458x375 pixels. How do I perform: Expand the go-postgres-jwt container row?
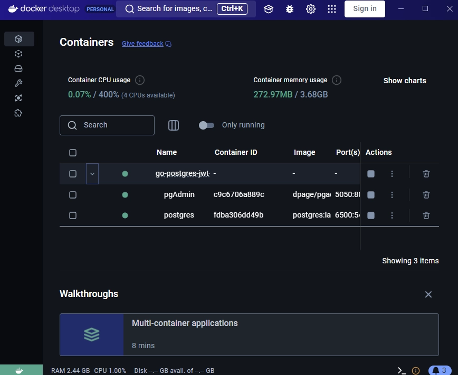(92, 173)
